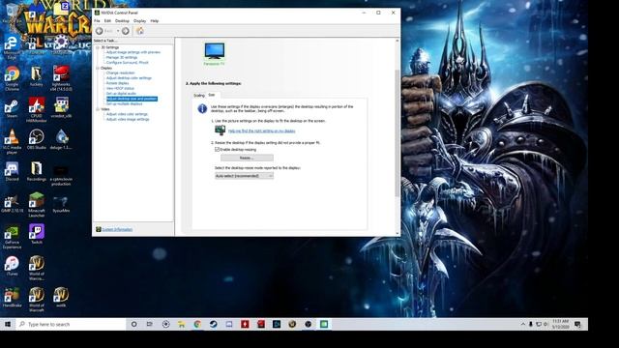Collapse the 3D Settings tree node
Viewport: 619px width, 348px height.
pos(98,47)
